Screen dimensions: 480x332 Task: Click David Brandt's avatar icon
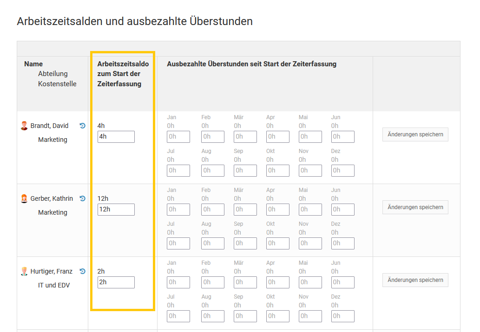pos(25,126)
